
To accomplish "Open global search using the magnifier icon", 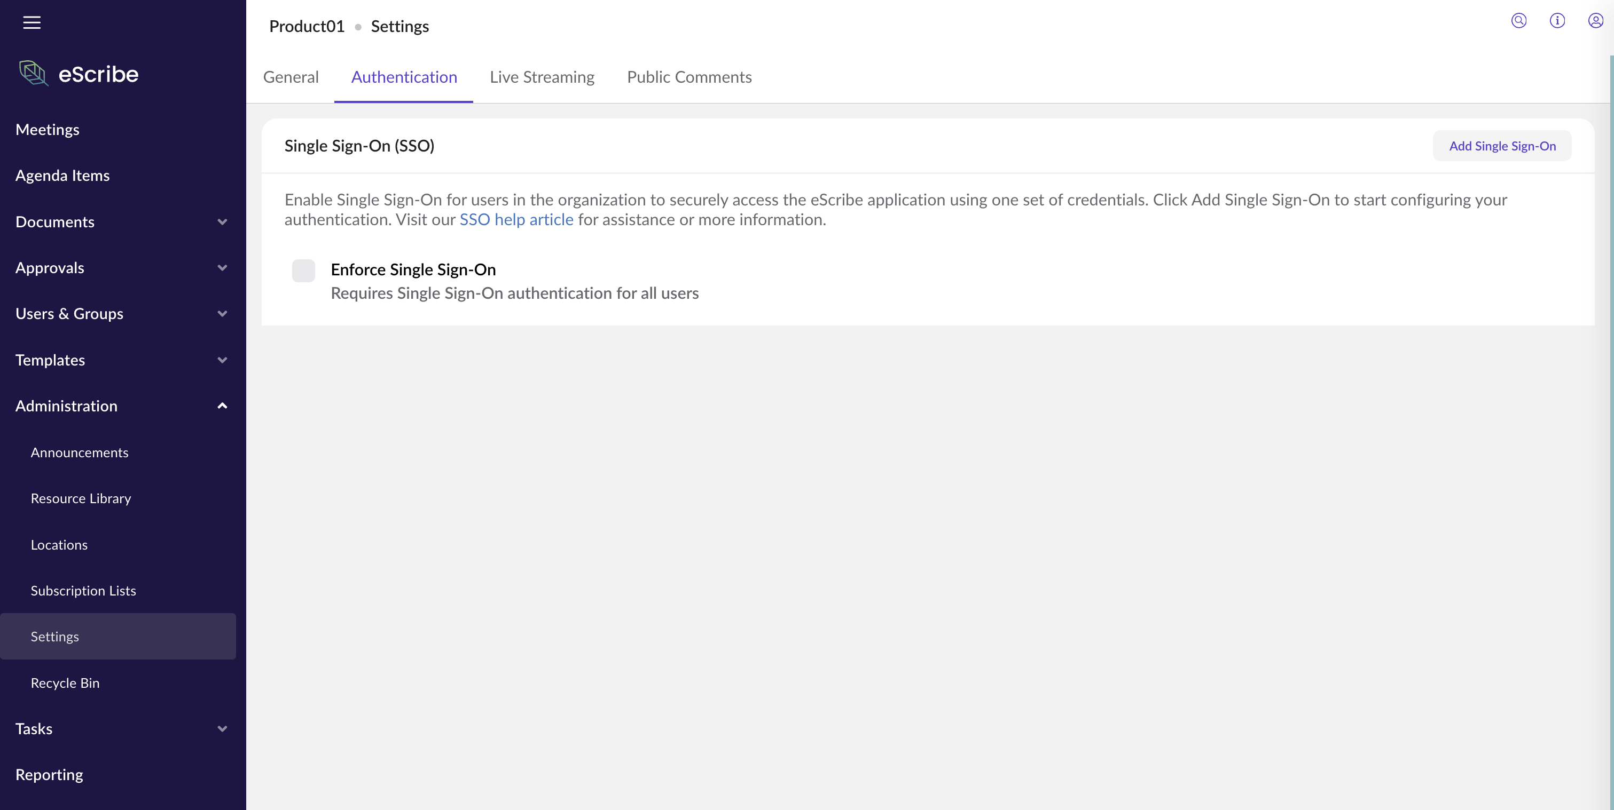I will click(x=1519, y=21).
